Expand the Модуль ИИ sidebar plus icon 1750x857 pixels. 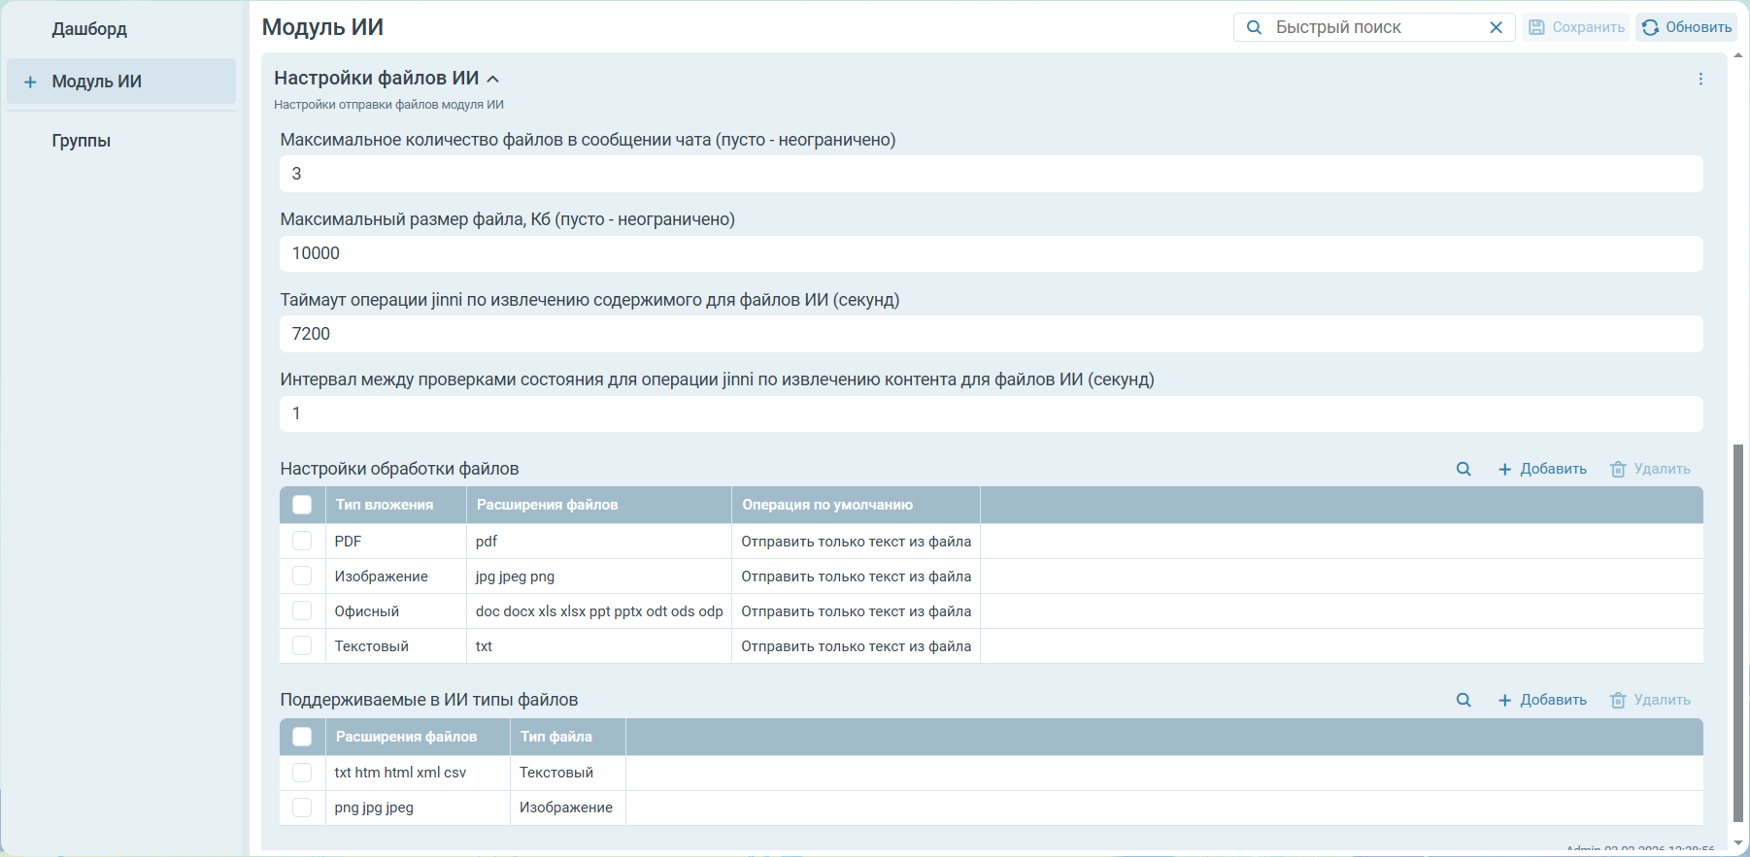coord(30,82)
